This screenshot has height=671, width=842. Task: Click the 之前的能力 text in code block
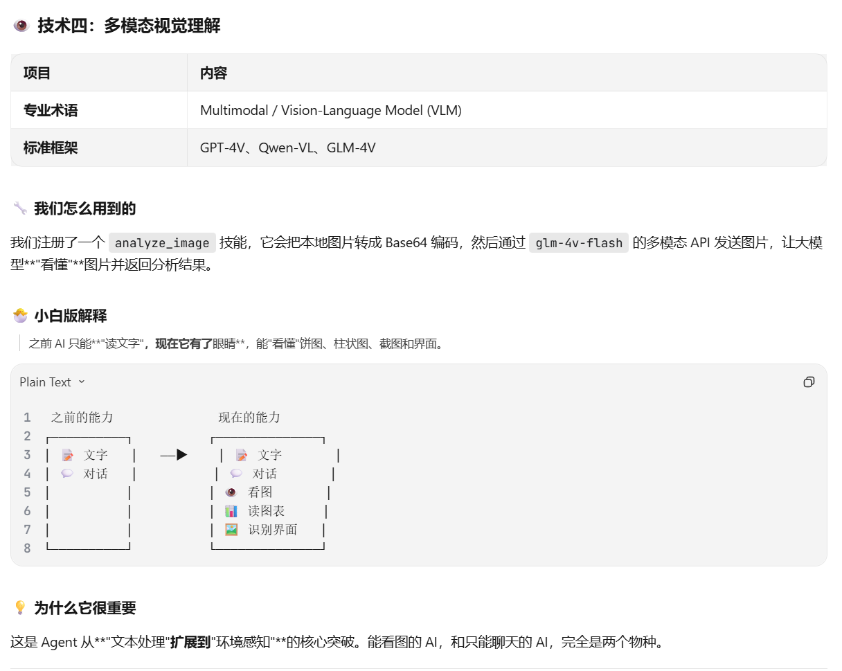82,418
